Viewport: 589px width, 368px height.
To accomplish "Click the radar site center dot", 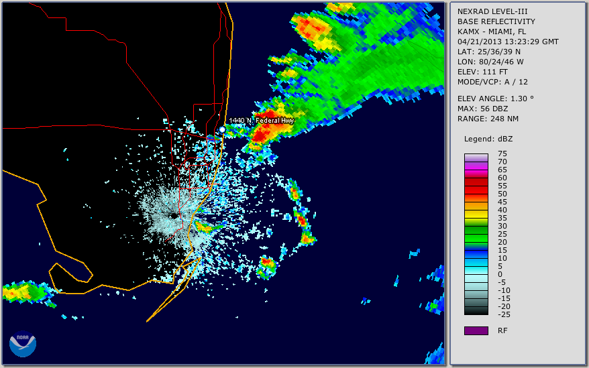I will click(x=174, y=216).
